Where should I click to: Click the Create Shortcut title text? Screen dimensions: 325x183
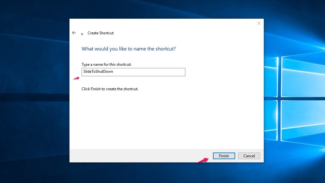(101, 33)
